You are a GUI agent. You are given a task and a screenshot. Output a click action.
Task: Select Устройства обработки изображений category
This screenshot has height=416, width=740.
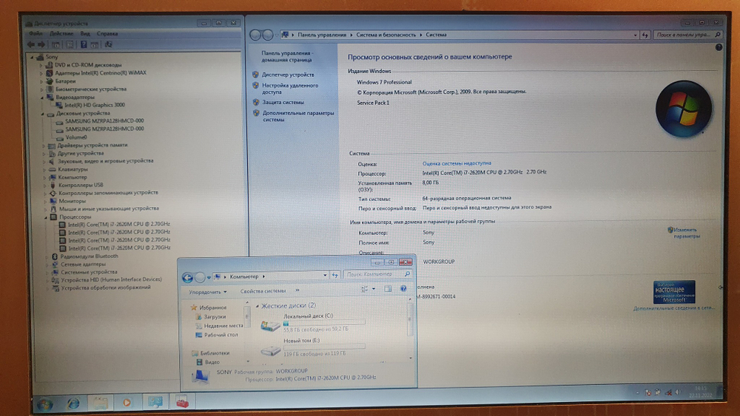[106, 287]
